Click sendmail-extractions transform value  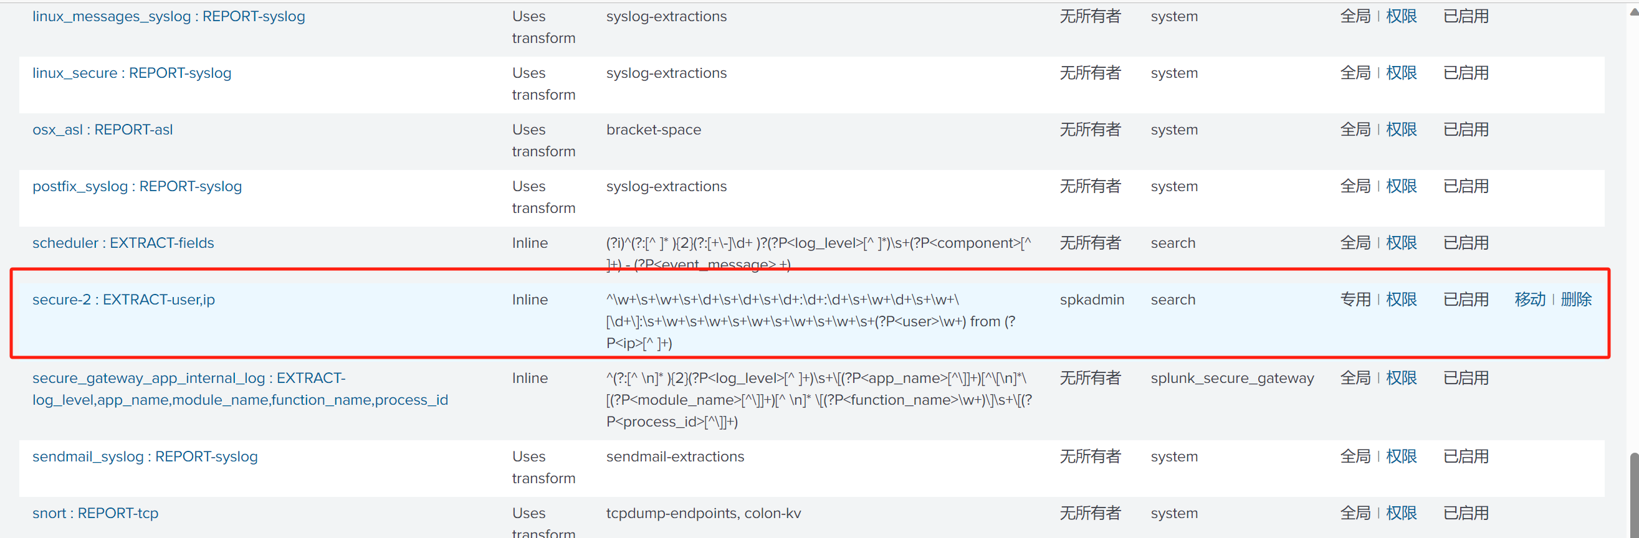click(x=675, y=456)
